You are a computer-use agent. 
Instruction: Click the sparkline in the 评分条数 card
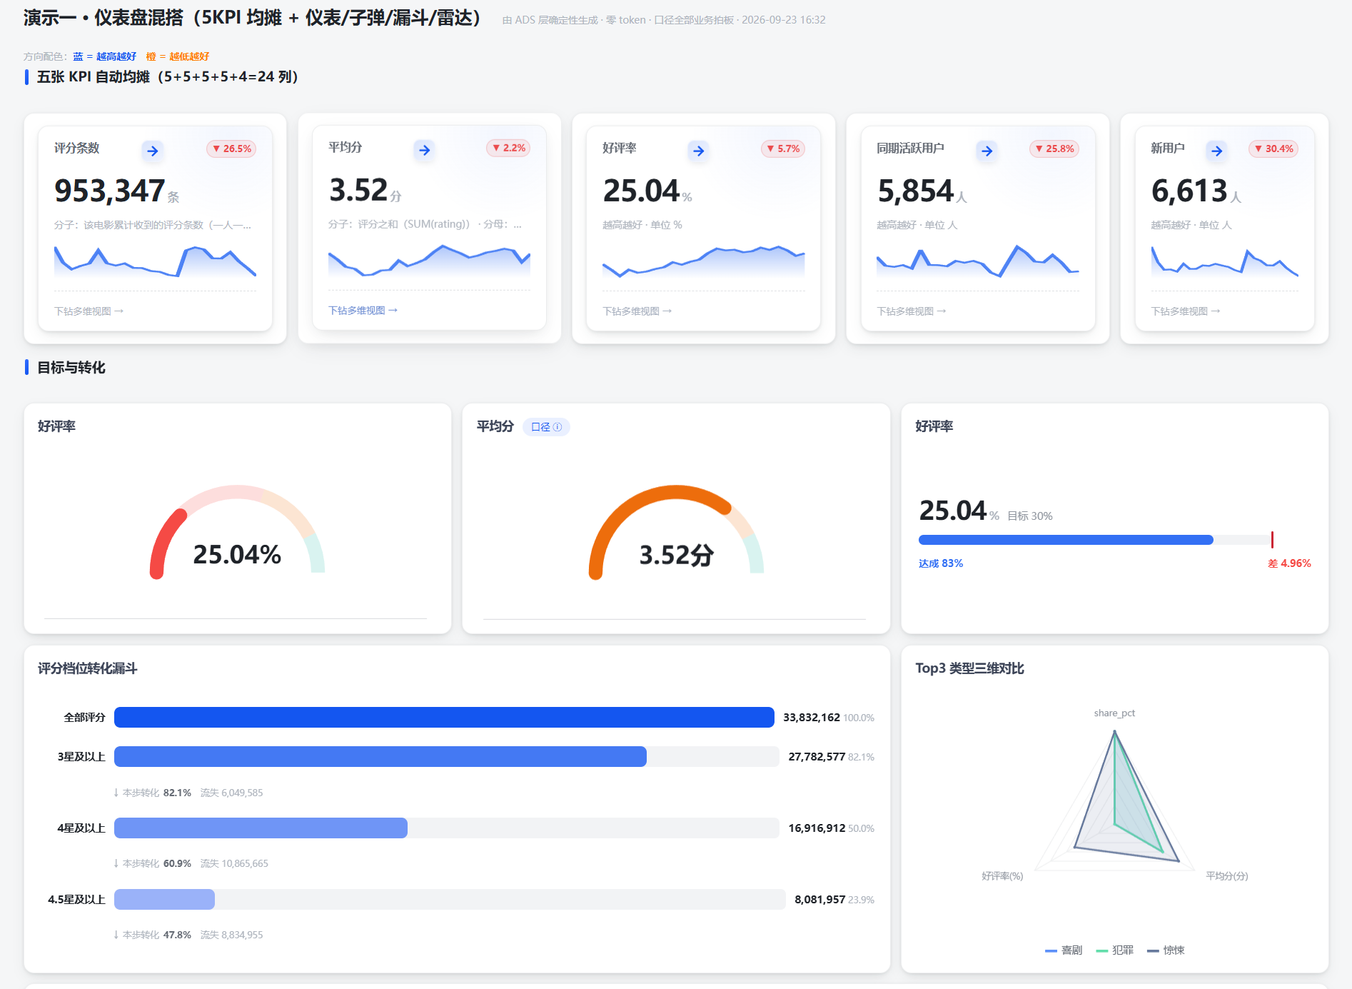coord(155,262)
